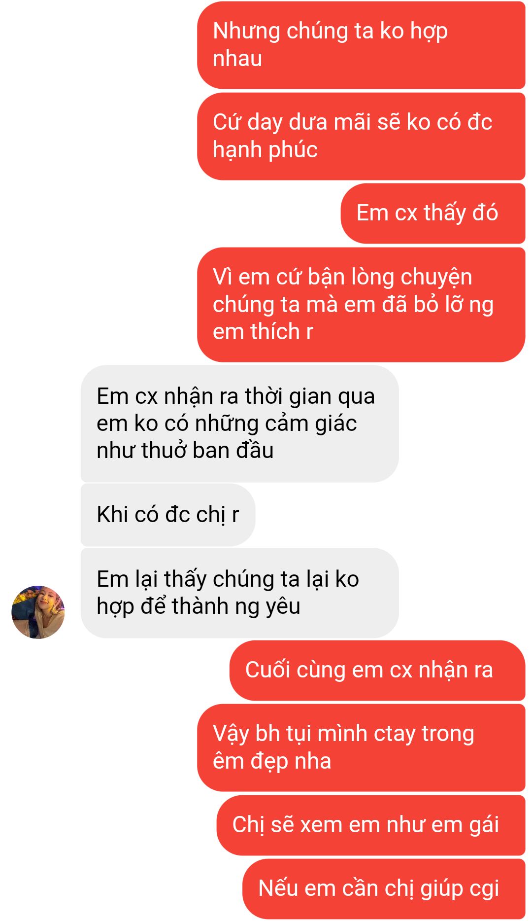Screen dimensions: 532x921
Task: Click the words 'chúng ta mà em đã bỏ lỡ ng'
Action: pos(353,305)
